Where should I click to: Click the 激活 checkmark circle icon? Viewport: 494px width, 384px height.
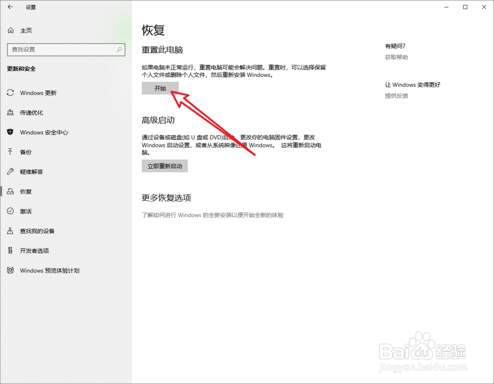(10, 211)
